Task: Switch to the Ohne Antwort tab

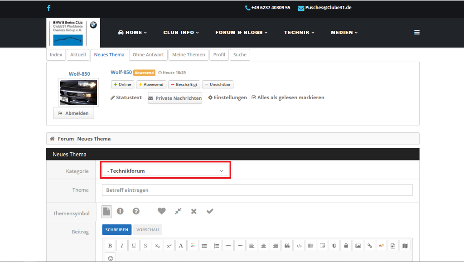Action: (x=148, y=55)
